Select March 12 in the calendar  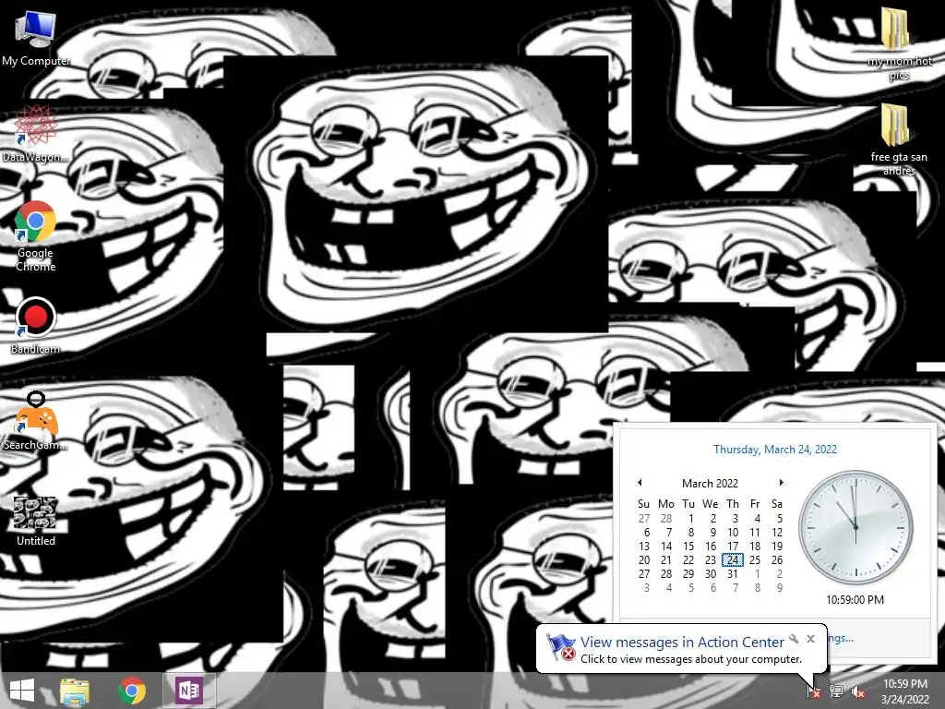777,533
